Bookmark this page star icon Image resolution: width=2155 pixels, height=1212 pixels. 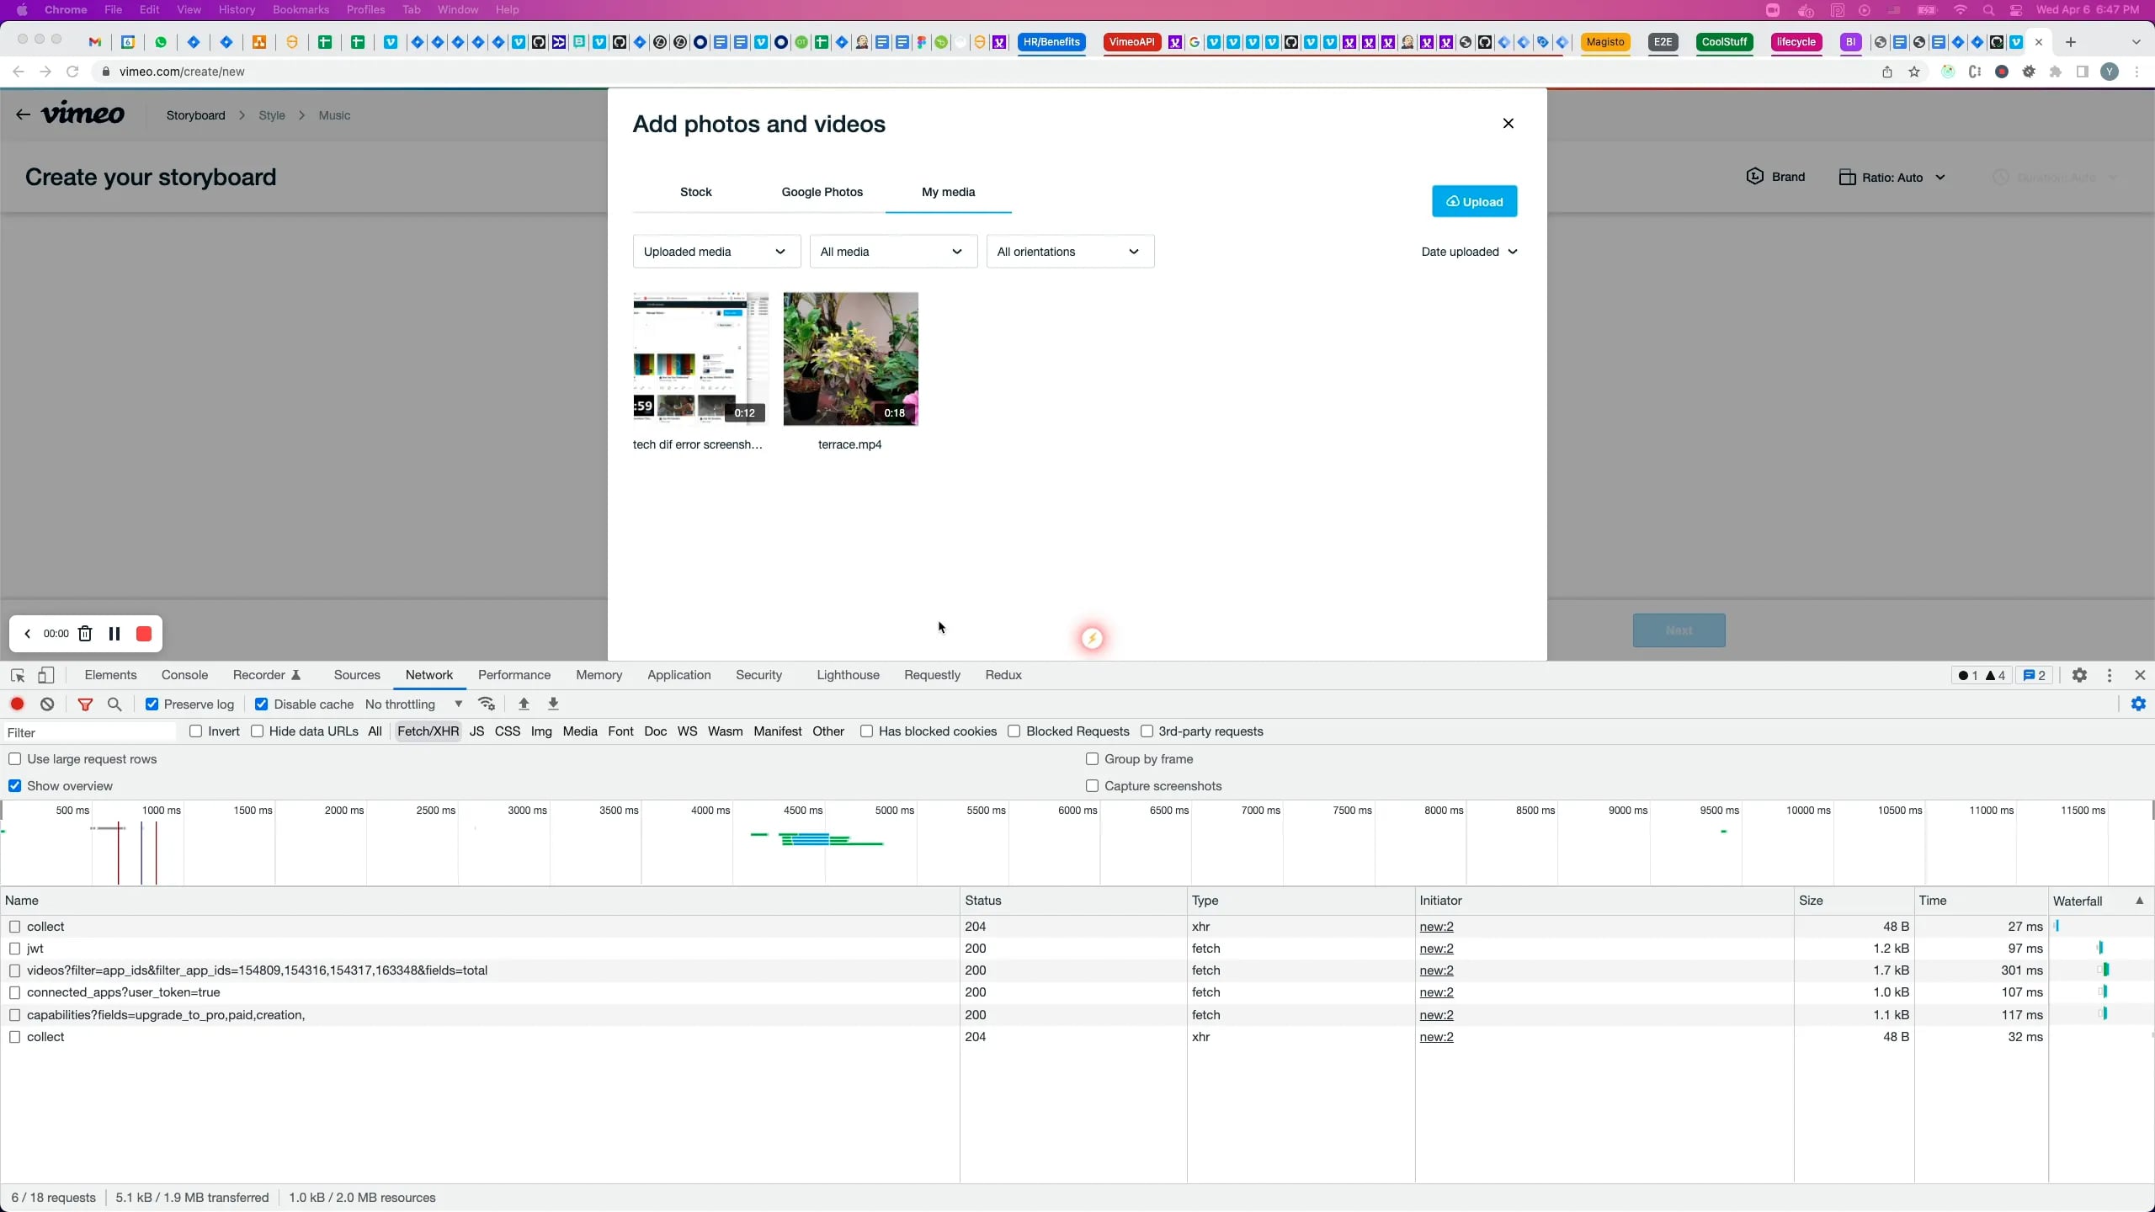[x=1914, y=72]
